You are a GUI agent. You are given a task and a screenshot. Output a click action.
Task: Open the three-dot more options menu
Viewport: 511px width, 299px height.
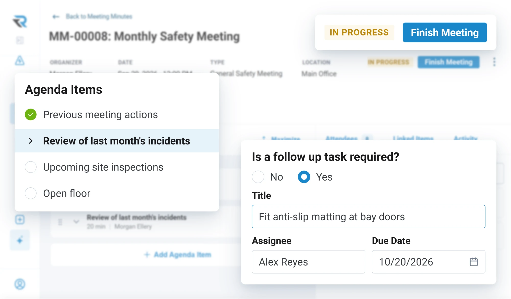[494, 62]
